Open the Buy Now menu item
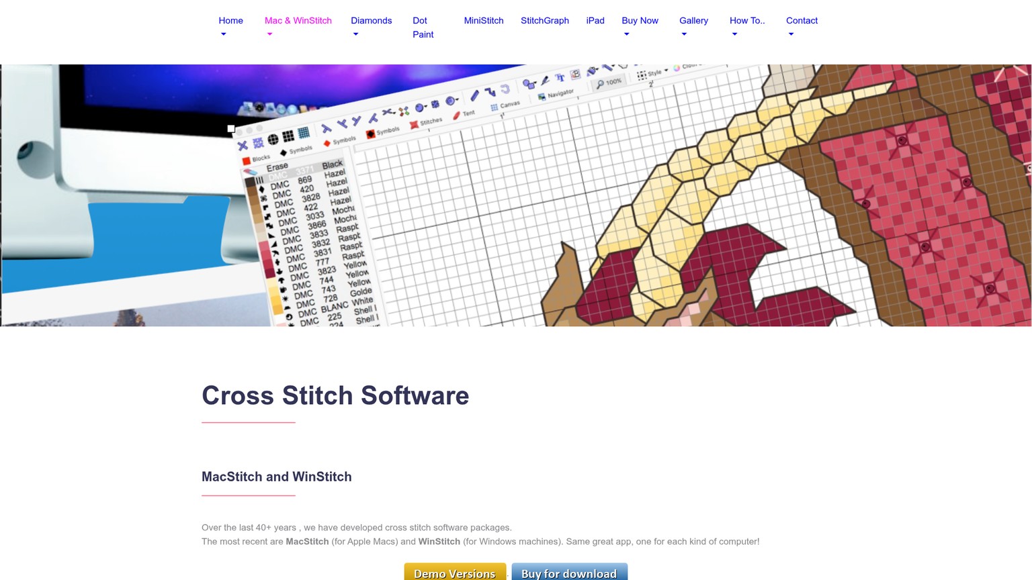This screenshot has height=580, width=1032. pyautogui.click(x=640, y=21)
